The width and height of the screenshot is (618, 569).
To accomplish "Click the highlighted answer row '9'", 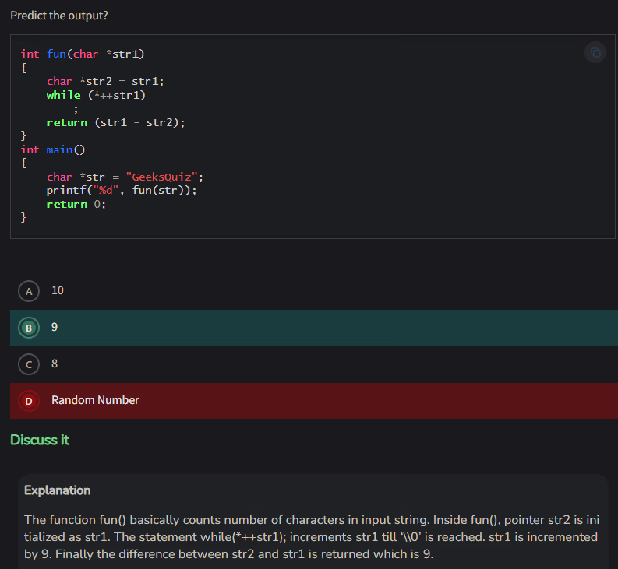I will pyautogui.click(x=312, y=328).
